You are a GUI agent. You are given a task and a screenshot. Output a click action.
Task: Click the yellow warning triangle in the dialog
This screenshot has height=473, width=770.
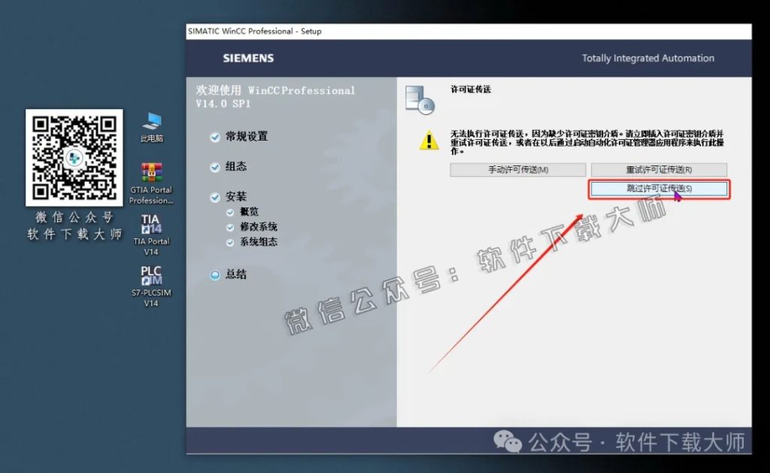[x=429, y=141]
